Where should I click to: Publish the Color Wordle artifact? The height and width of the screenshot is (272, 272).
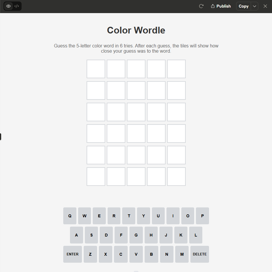click(221, 6)
